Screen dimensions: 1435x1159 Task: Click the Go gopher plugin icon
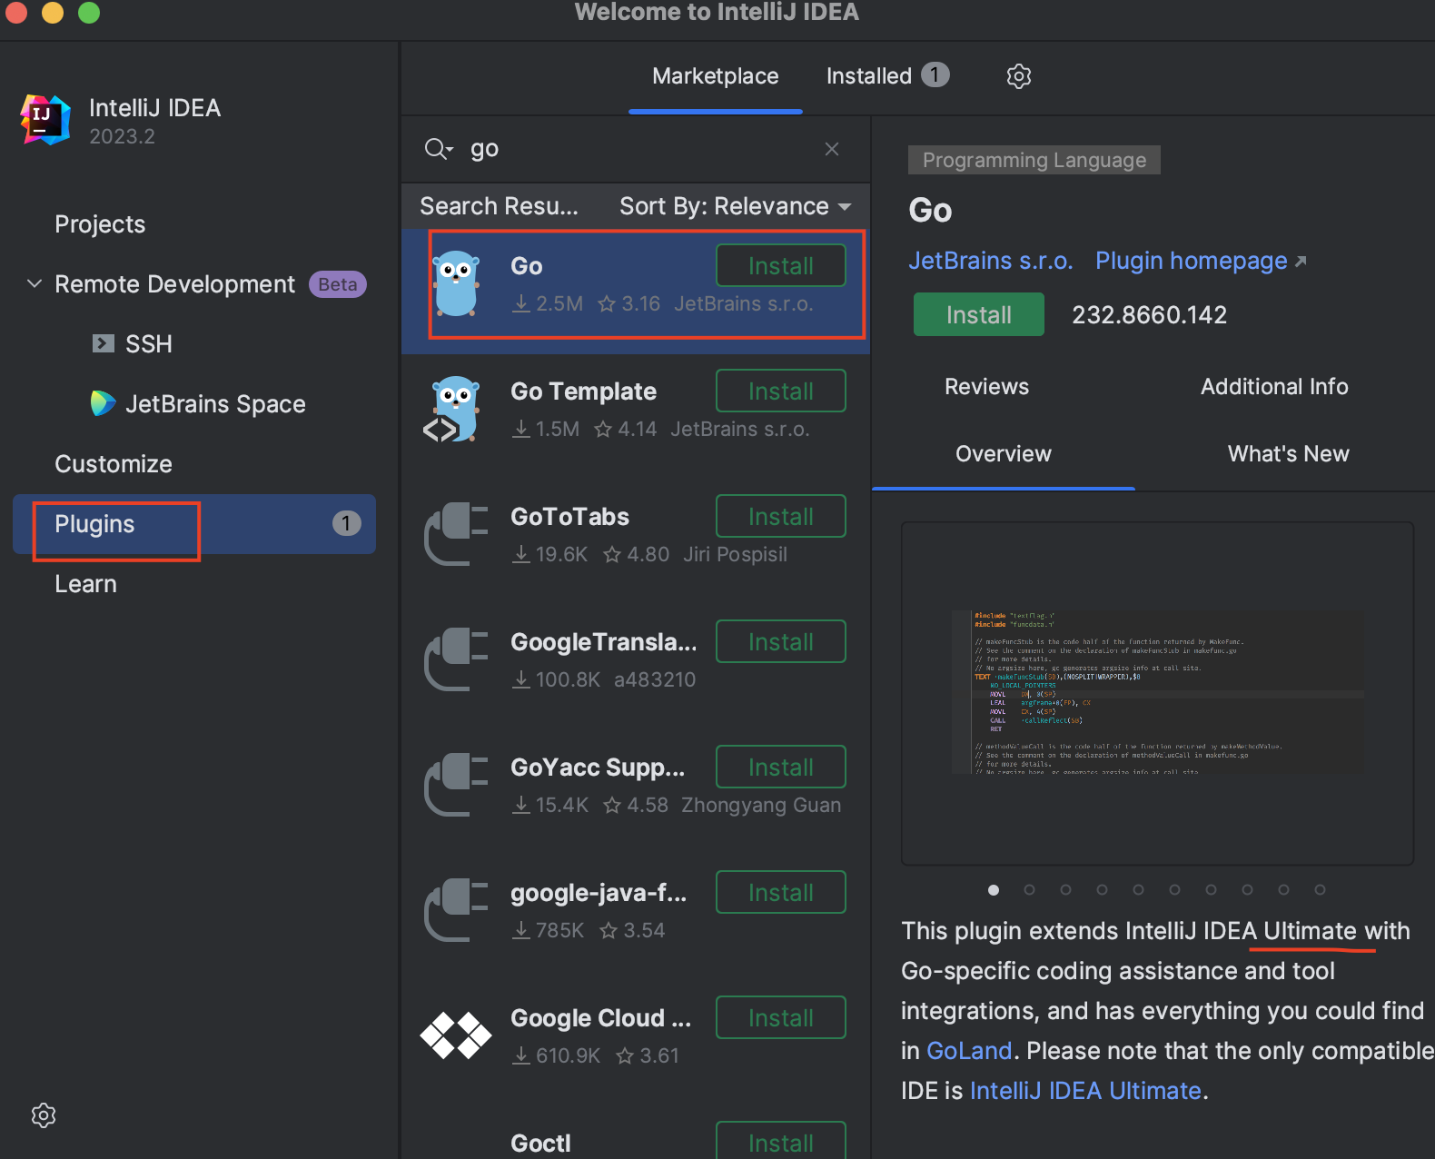click(456, 283)
